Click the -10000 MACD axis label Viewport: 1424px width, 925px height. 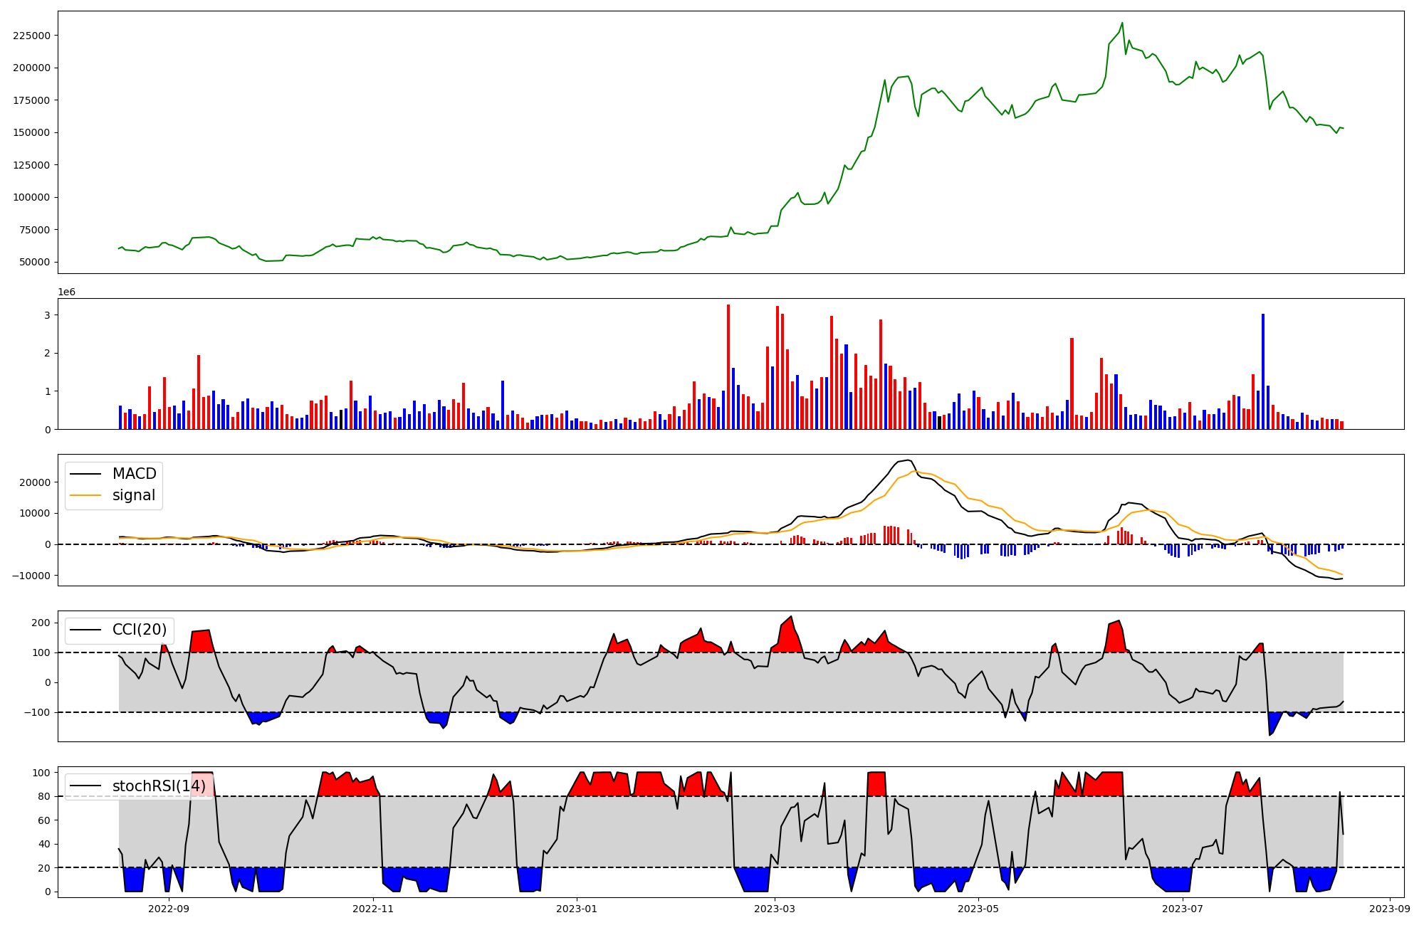tap(31, 576)
